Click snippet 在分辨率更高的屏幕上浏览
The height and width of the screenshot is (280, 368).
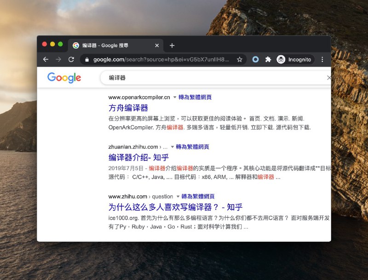207,119
